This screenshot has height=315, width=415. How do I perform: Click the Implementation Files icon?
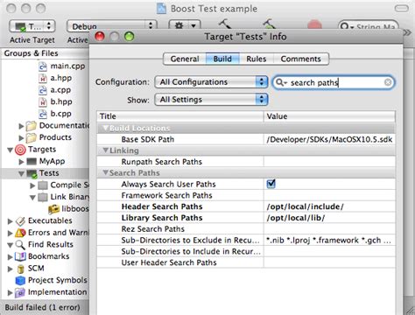point(20,292)
